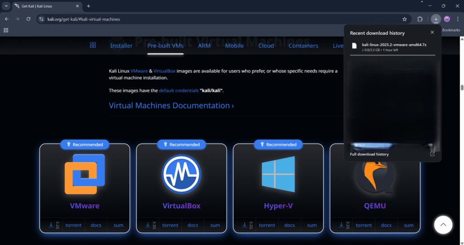Click the VMware logo icon
The width and height of the screenshot is (464, 245).
[85, 174]
